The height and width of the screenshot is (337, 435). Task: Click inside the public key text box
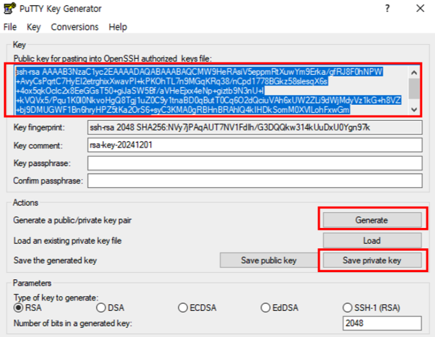click(212, 91)
